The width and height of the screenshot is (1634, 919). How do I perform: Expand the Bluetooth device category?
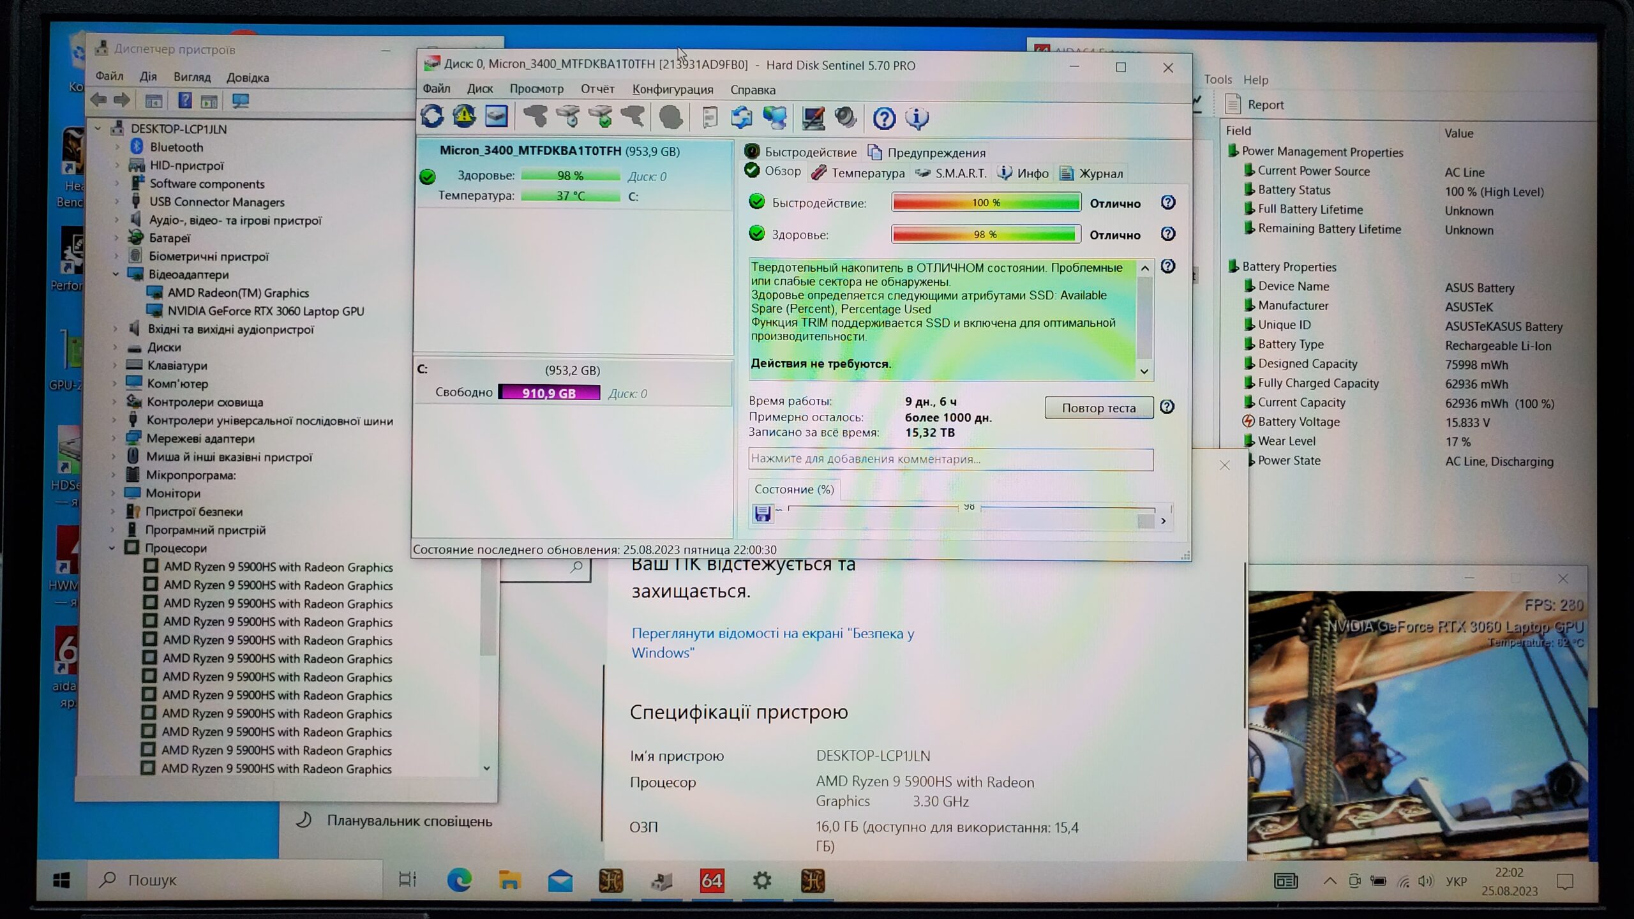pos(117,147)
